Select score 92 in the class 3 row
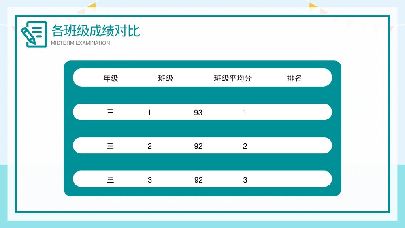The height and width of the screenshot is (228, 405). point(198,180)
